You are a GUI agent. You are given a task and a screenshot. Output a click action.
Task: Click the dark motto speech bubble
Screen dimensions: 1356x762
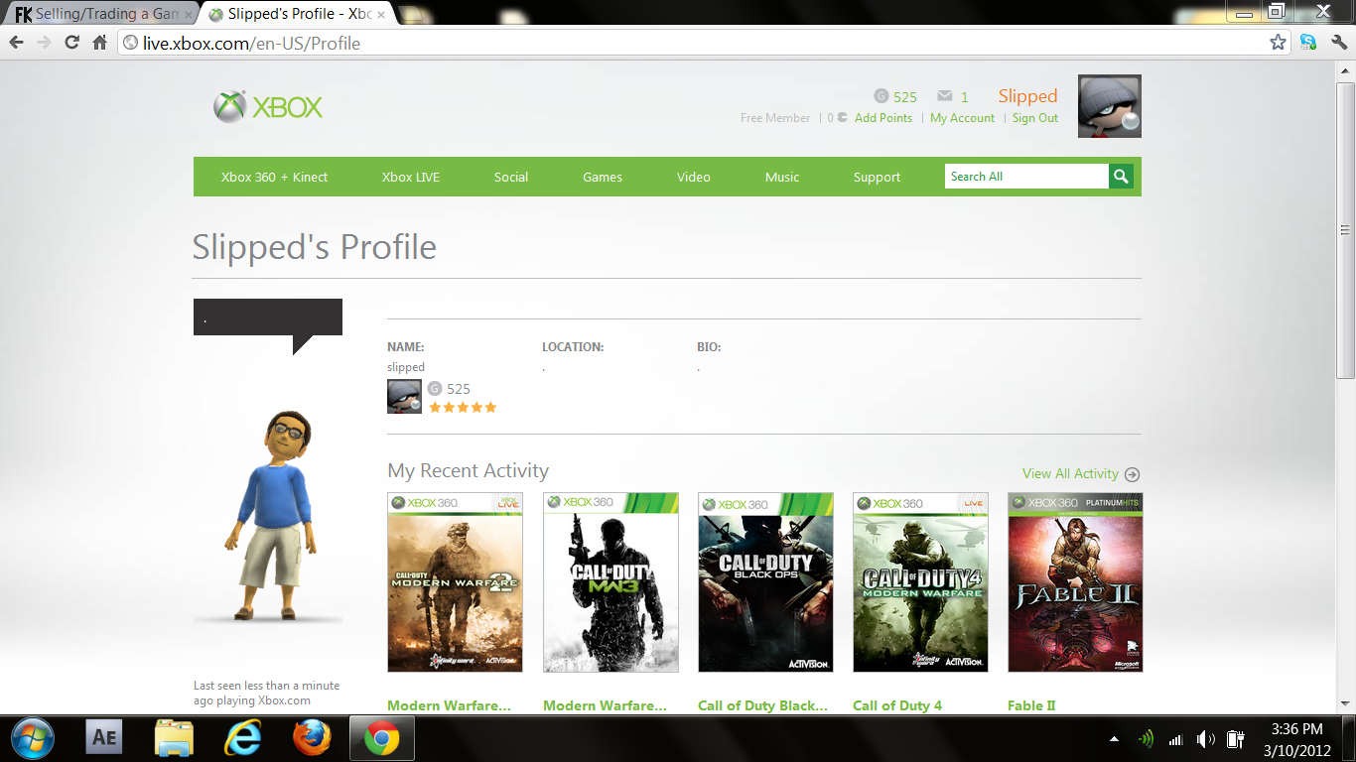(268, 325)
